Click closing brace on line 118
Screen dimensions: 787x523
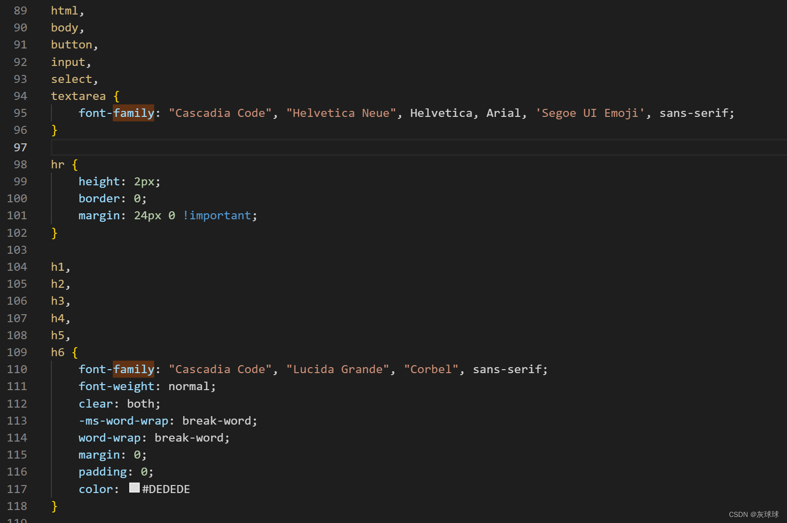(54, 506)
